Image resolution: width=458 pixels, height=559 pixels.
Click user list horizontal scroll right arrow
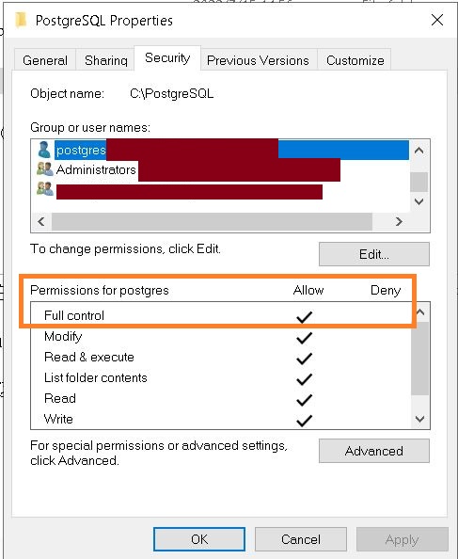[399, 222]
